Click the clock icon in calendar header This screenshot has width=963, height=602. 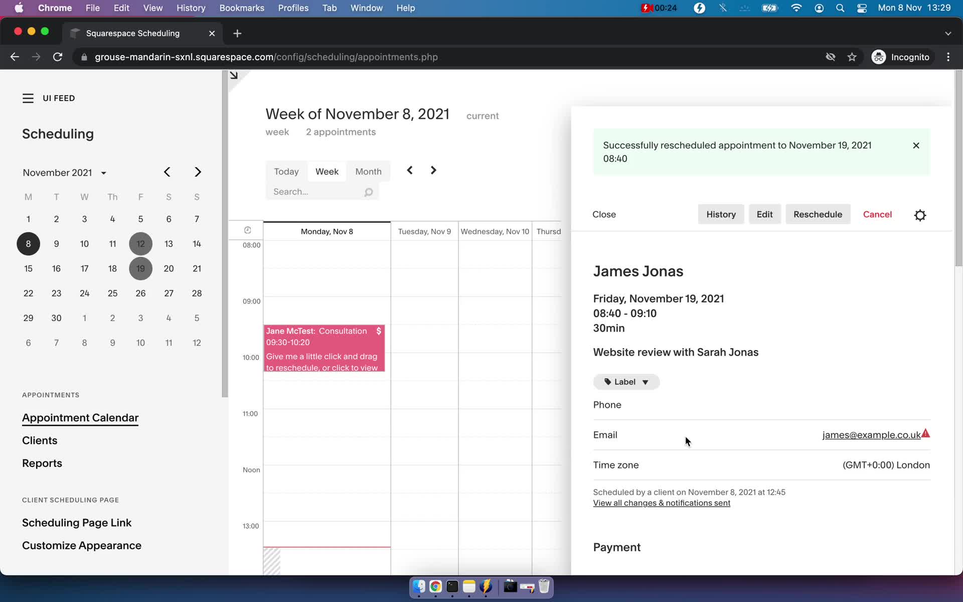[x=247, y=230]
